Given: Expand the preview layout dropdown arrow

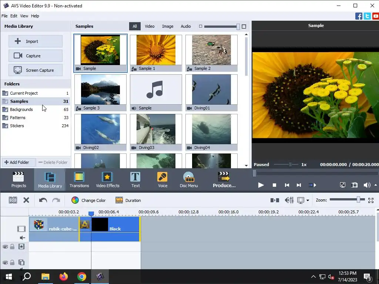Looking at the screenshot, I should coord(308,200).
